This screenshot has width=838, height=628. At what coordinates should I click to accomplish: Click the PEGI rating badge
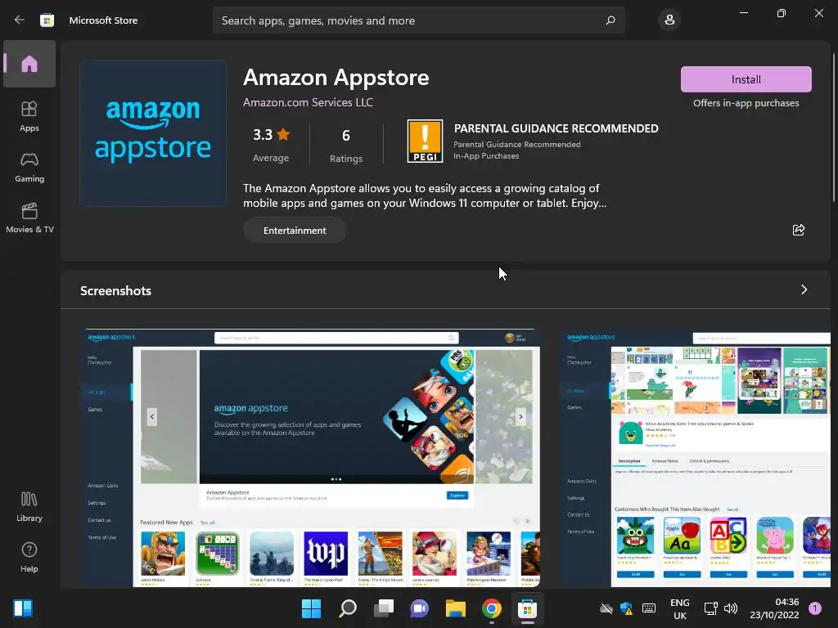coord(425,141)
